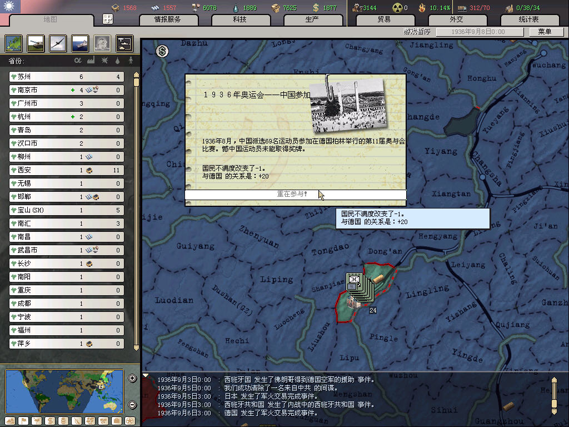Open the 地图 tab

click(x=51, y=19)
